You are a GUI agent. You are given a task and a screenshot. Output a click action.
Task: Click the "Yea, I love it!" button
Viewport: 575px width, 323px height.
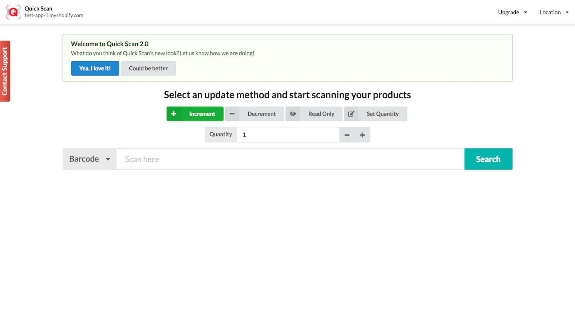point(95,68)
